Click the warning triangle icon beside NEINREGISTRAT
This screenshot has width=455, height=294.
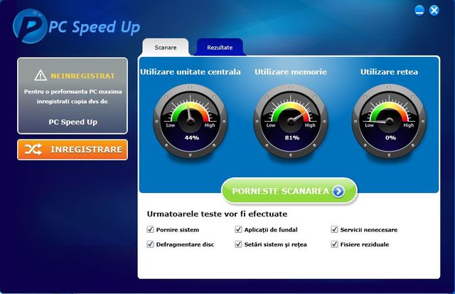point(41,75)
